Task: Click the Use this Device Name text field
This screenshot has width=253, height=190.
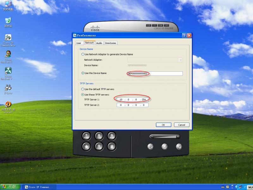Action: [155, 74]
